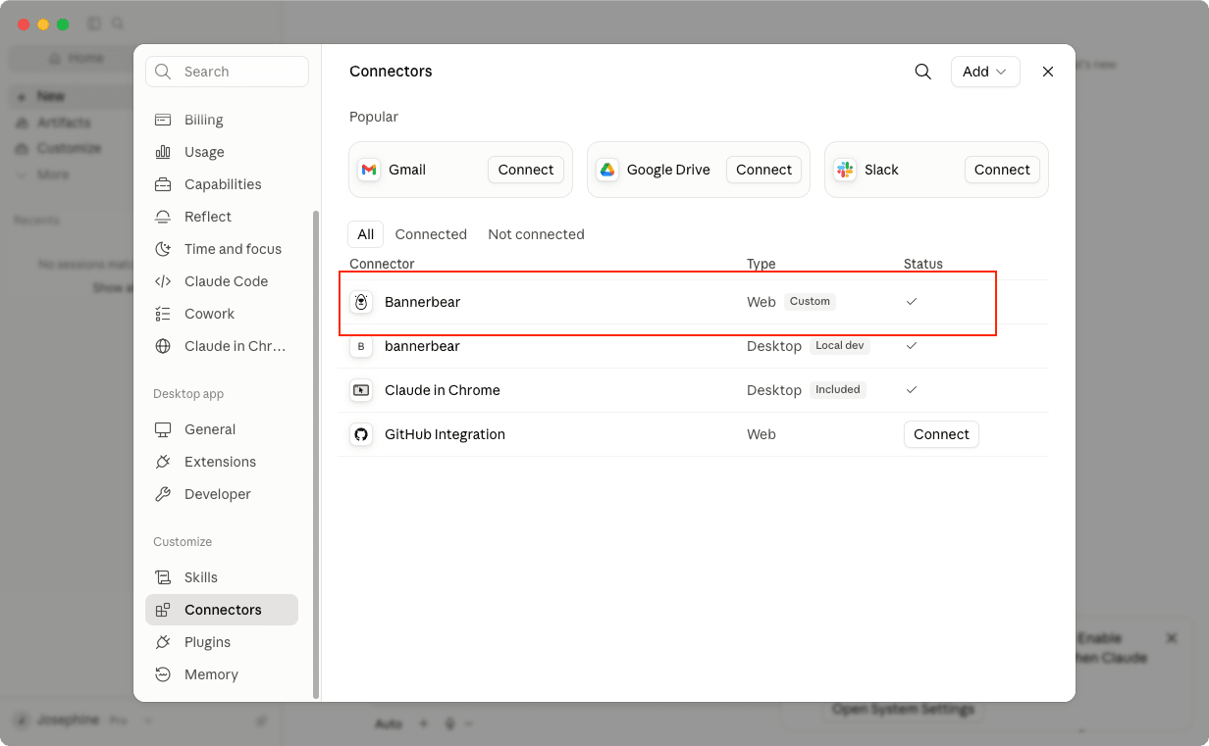The height and width of the screenshot is (746, 1209).
Task: Click the Gmail logo icon
Action: point(369,170)
